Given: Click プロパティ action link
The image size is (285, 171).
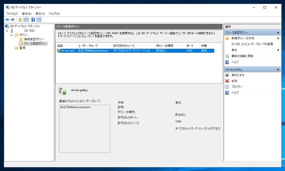Looking at the screenshot, I should (237, 87).
